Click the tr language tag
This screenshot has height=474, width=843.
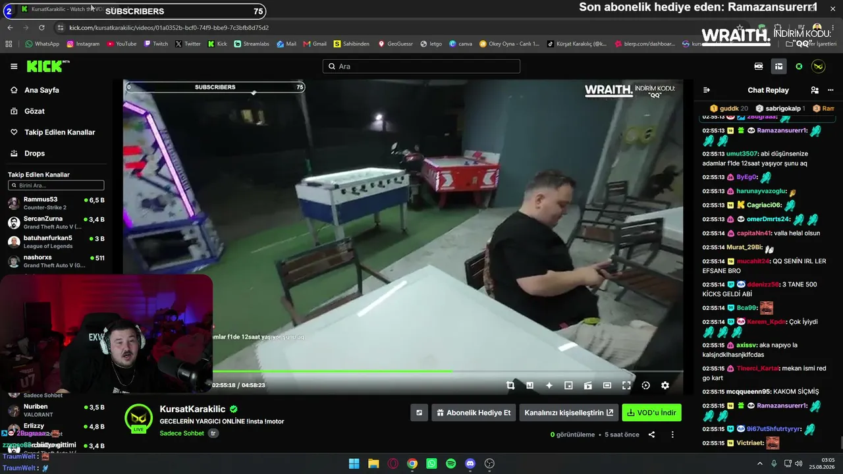pos(213,433)
